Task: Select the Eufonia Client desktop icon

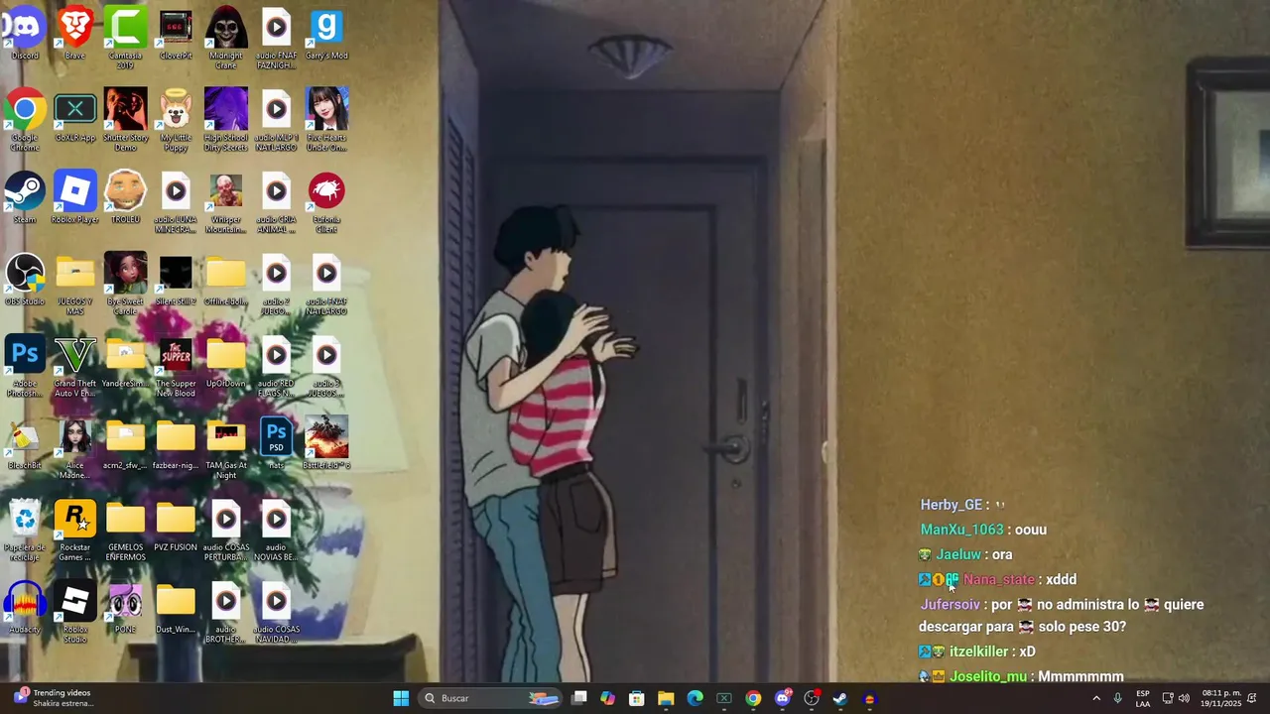Action: (x=326, y=203)
